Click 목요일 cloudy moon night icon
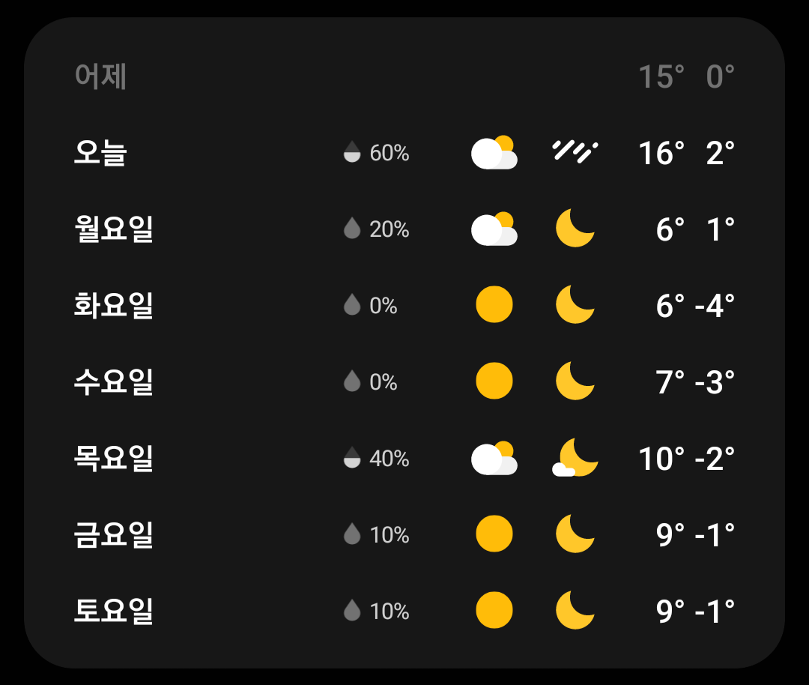Image resolution: width=809 pixels, height=685 pixels. coord(575,458)
